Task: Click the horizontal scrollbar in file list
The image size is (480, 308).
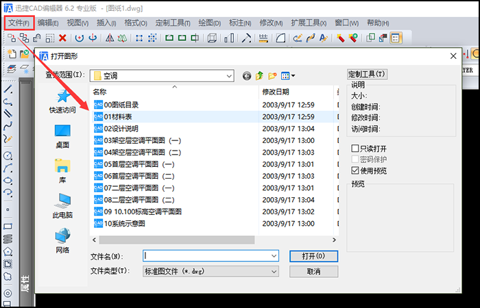Action: pyautogui.click(x=177, y=240)
